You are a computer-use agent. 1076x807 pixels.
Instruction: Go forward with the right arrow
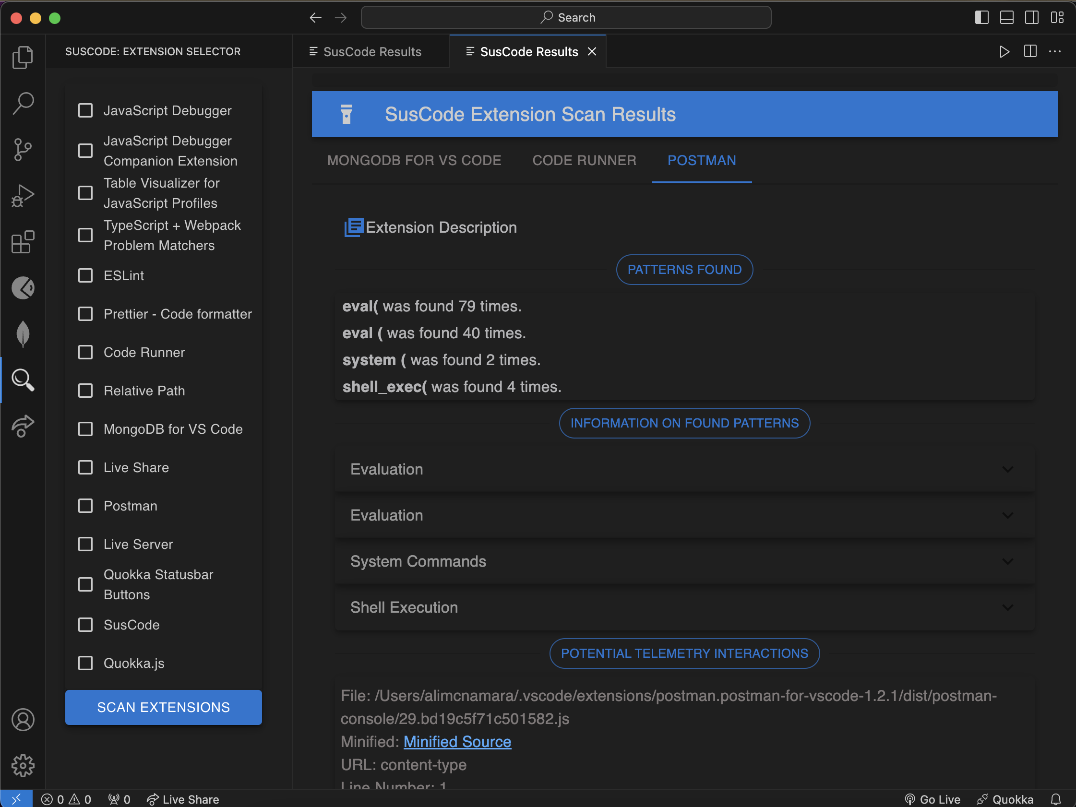(x=340, y=18)
